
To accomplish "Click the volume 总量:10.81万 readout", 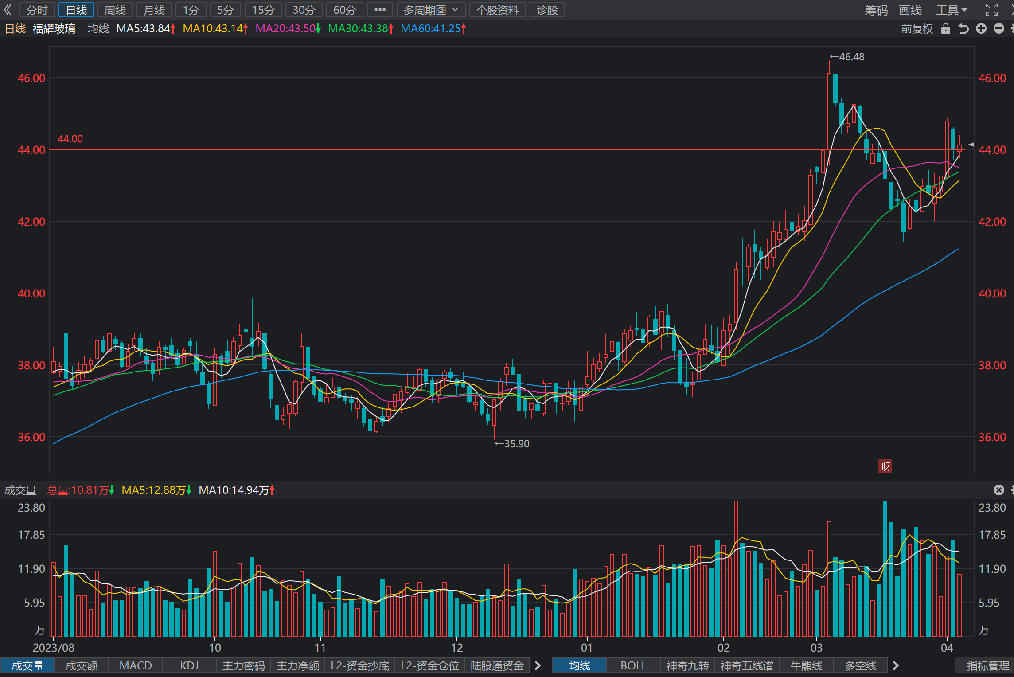I will 81,490.
